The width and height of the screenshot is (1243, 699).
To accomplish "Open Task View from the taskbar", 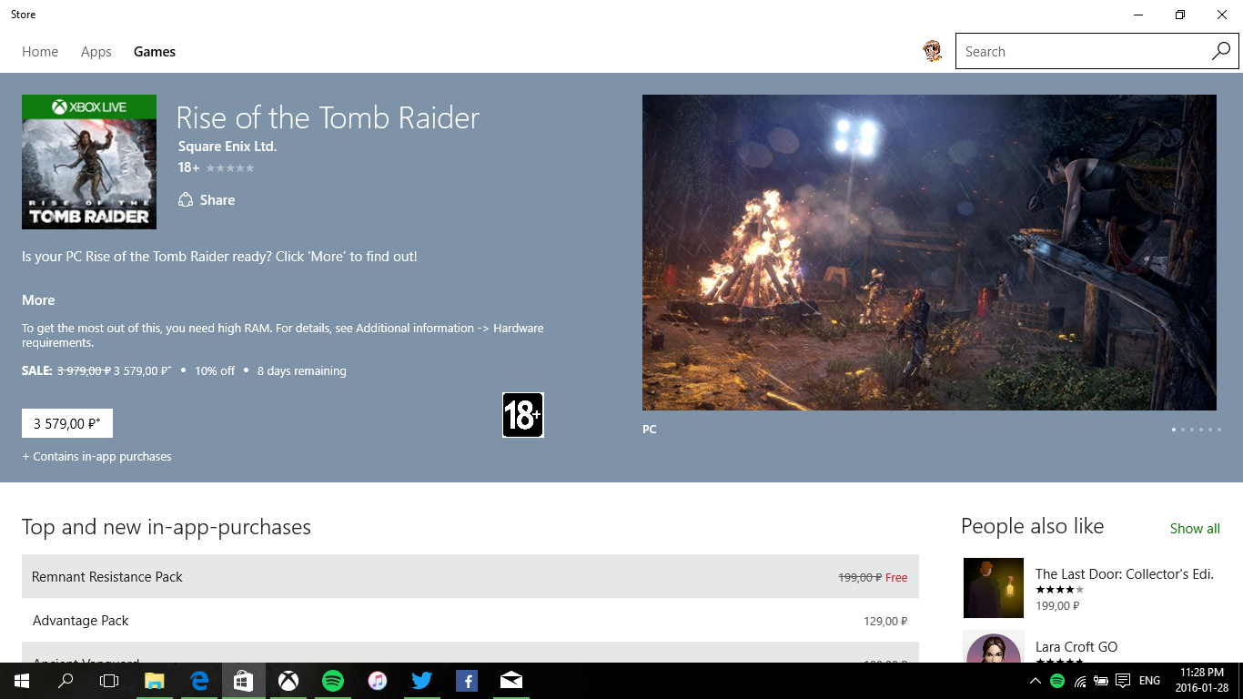I will point(109,681).
